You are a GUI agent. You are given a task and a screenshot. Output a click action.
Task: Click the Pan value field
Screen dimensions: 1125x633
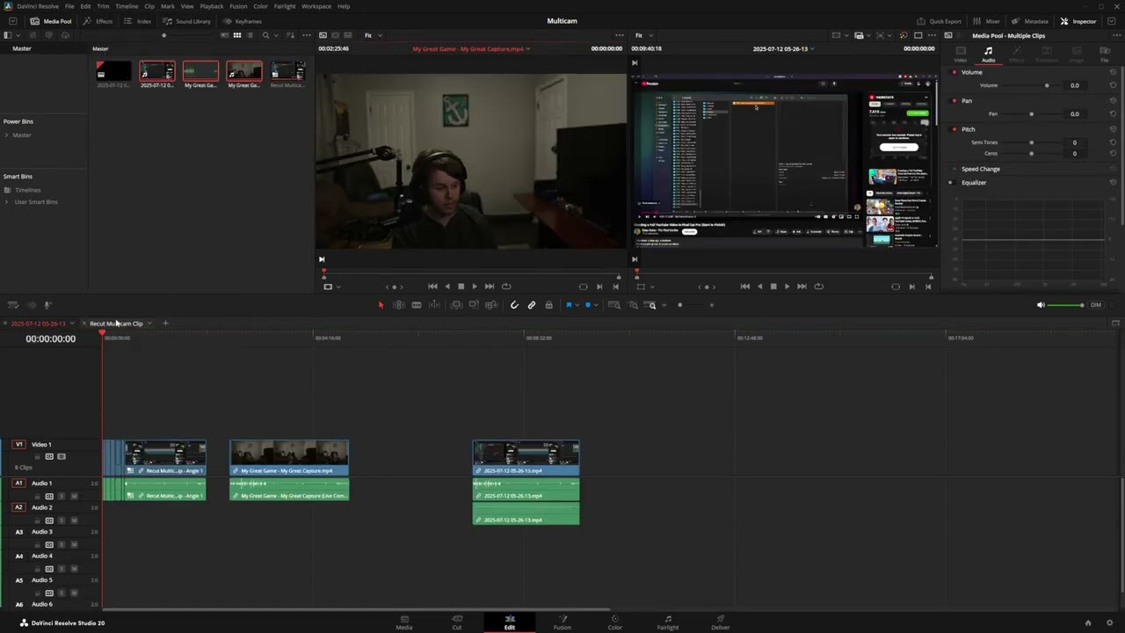[x=1074, y=114]
